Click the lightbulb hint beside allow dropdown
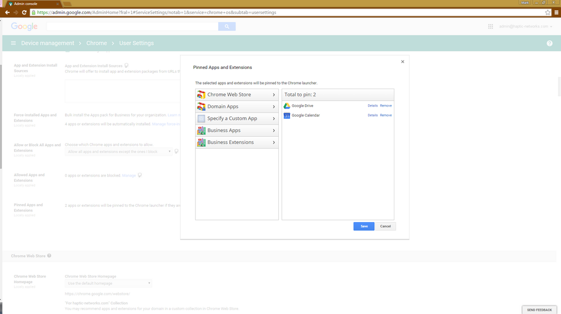The width and height of the screenshot is (561, 314). (176, 151)
